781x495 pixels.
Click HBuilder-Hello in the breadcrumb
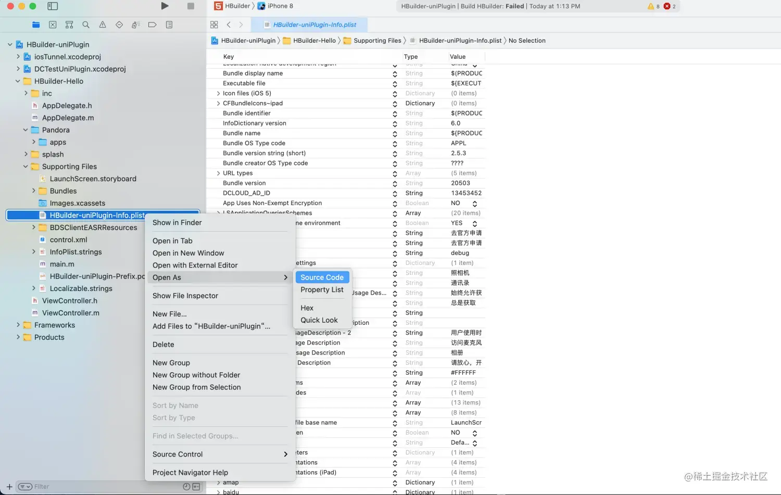pos(309,41)
